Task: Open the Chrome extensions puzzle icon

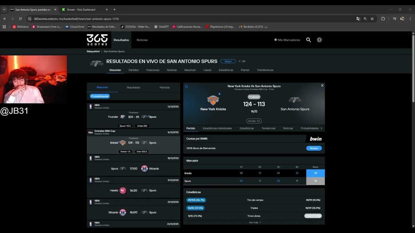Action: [383, 19]
